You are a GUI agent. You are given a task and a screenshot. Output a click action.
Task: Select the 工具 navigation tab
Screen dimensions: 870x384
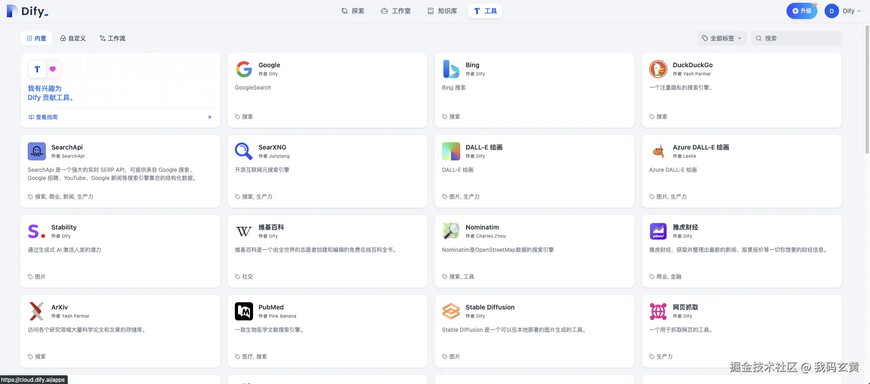tap(485, 11)
